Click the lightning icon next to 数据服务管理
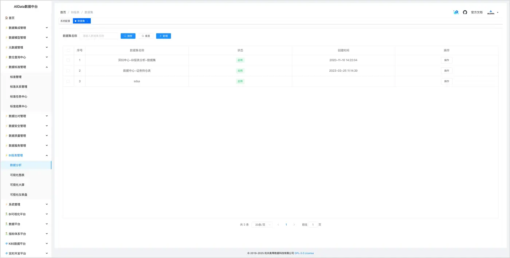Image resolution: width=510 pixels, height=258 pixels. [x=7, y=146]
